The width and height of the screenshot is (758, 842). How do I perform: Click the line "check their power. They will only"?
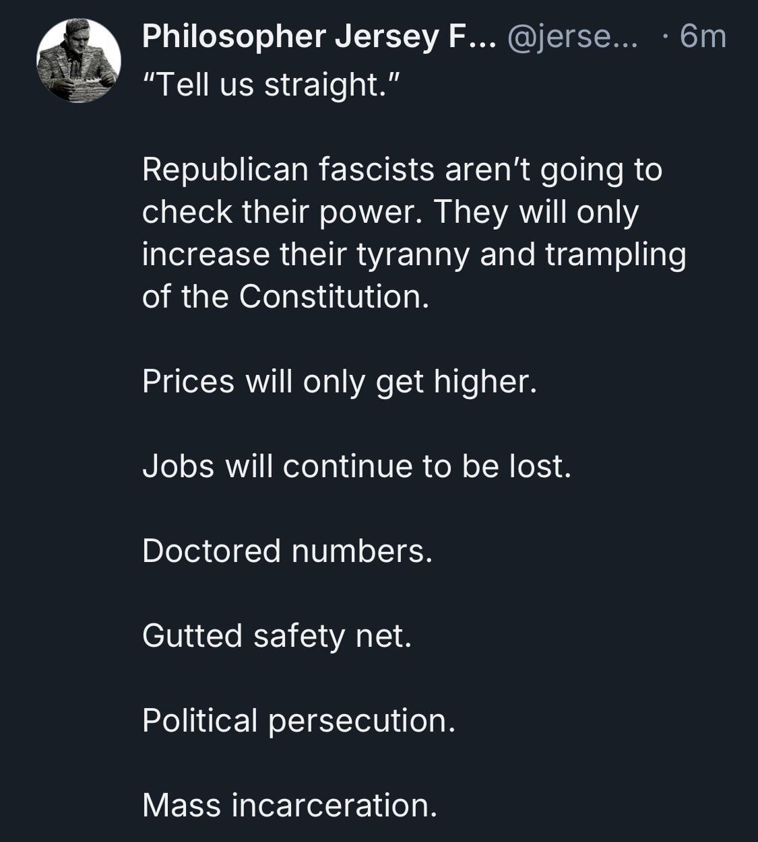coord(390,212)
